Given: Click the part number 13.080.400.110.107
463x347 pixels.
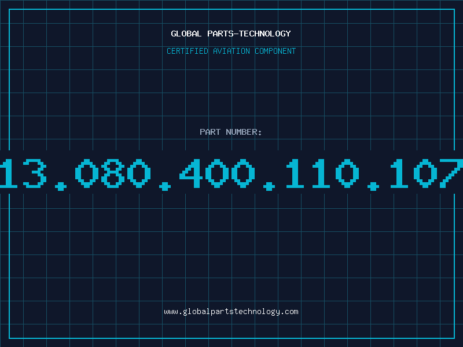Looking at the screenshot, I should tap(231, 173).
